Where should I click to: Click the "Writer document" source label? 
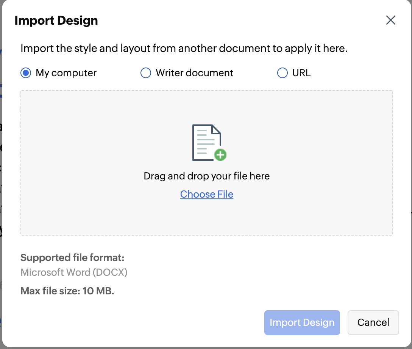click(x=195, y=73)
